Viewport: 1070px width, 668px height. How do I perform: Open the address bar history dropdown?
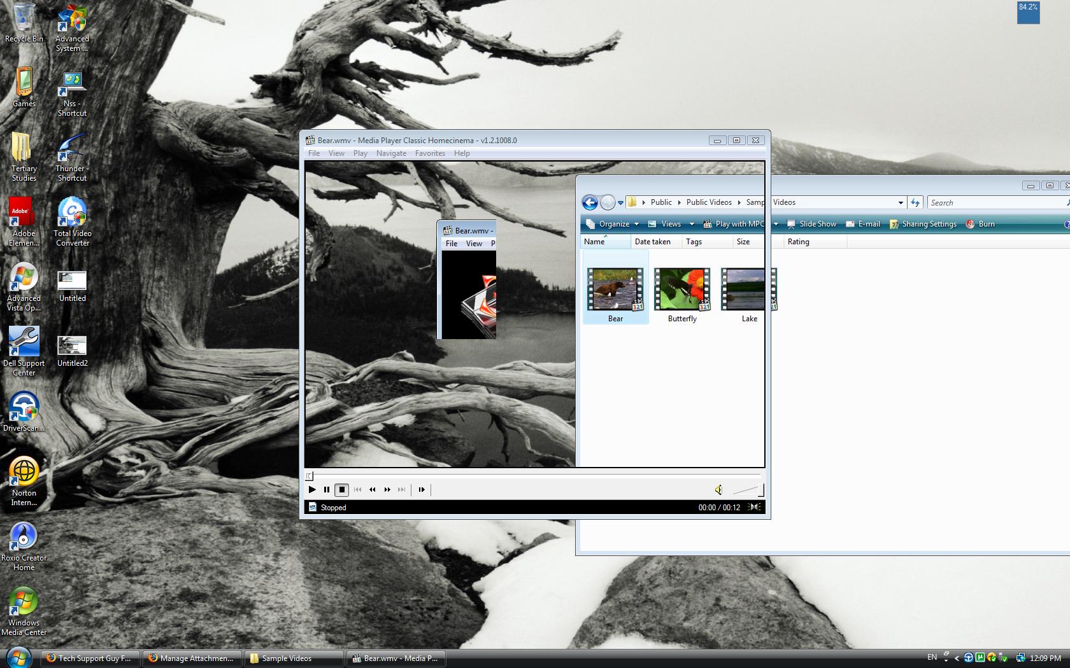point(901,203)
